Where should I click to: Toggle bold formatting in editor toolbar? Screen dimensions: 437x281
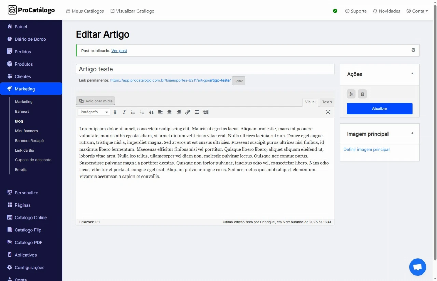(x=115, y=112)
